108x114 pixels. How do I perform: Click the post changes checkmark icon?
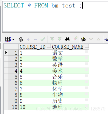[43, 39]
